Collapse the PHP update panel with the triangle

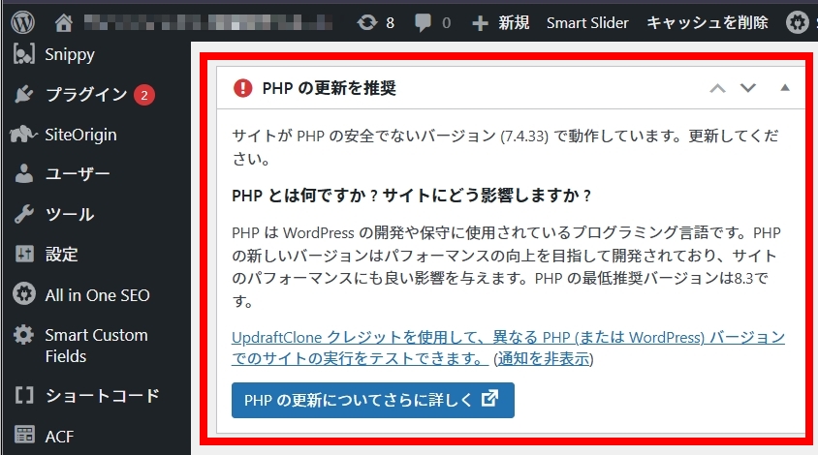tap(785, 87)
